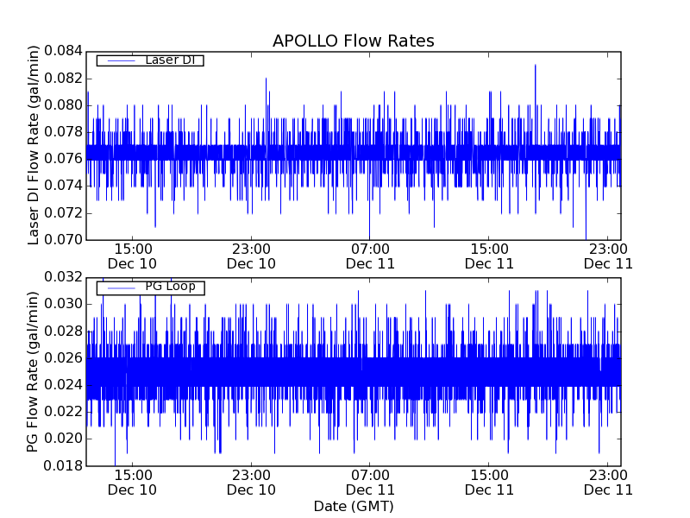Click the Date (GMT) axis label

[x=354, y=507]
